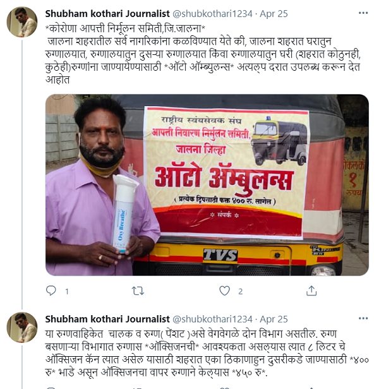This screenshot has width=379, height=389.
Task: Open profile avatar on the second tweet
Action: (22, 327)
